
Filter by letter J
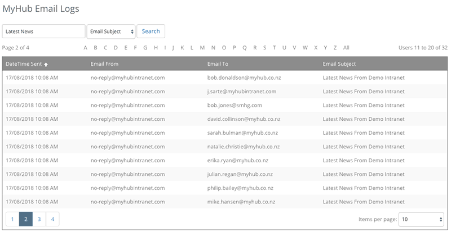[x=173, y=48]
